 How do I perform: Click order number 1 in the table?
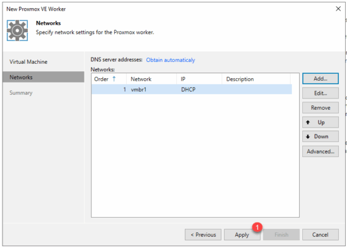pyautogui.click(x=125, y=89)
